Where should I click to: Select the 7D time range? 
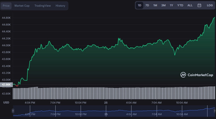[147, 5]
